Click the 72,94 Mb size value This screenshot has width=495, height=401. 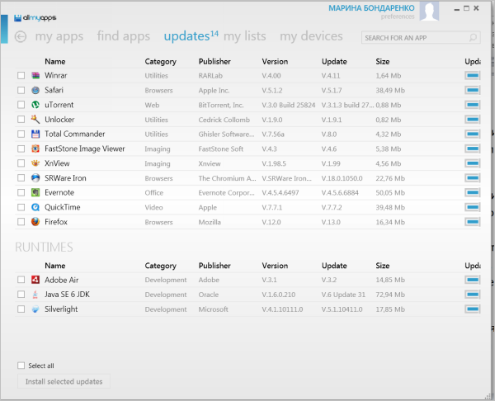(390, 295)
